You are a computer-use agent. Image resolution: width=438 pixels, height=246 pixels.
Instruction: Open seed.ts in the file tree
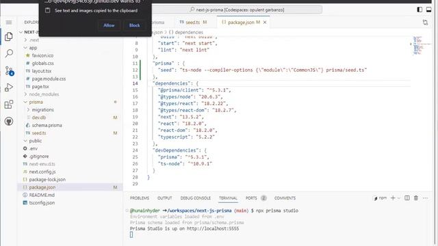[39, 133]
